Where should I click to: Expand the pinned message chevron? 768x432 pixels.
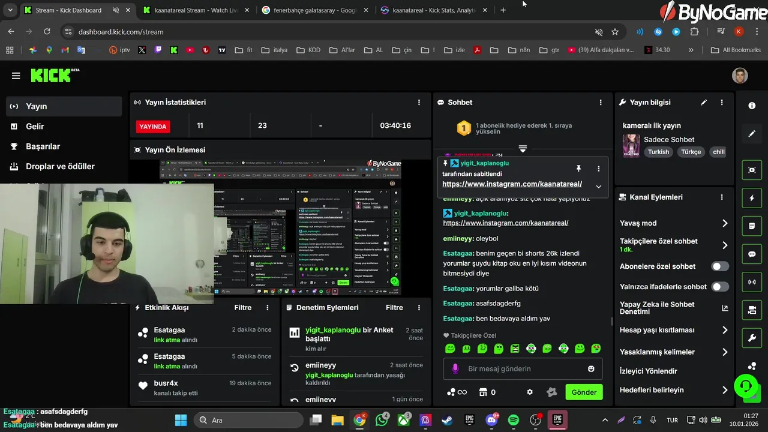(598, 187)
